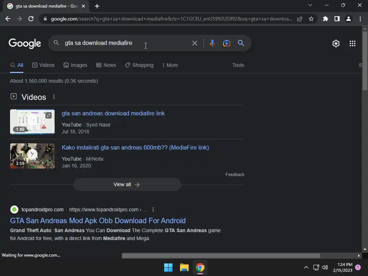Expand the tab search dropdown arrow
The height and width of the screenshot is (276, 368).
click(x=310, y=5)
